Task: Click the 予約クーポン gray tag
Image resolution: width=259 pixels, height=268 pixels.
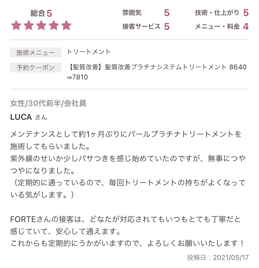Action: [36, 68]
